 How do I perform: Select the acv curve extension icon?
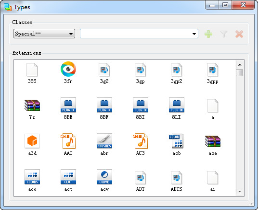(104, 177)
